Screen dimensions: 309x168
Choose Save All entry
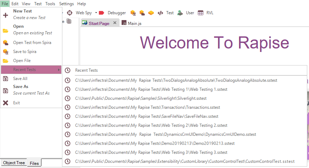31,79
